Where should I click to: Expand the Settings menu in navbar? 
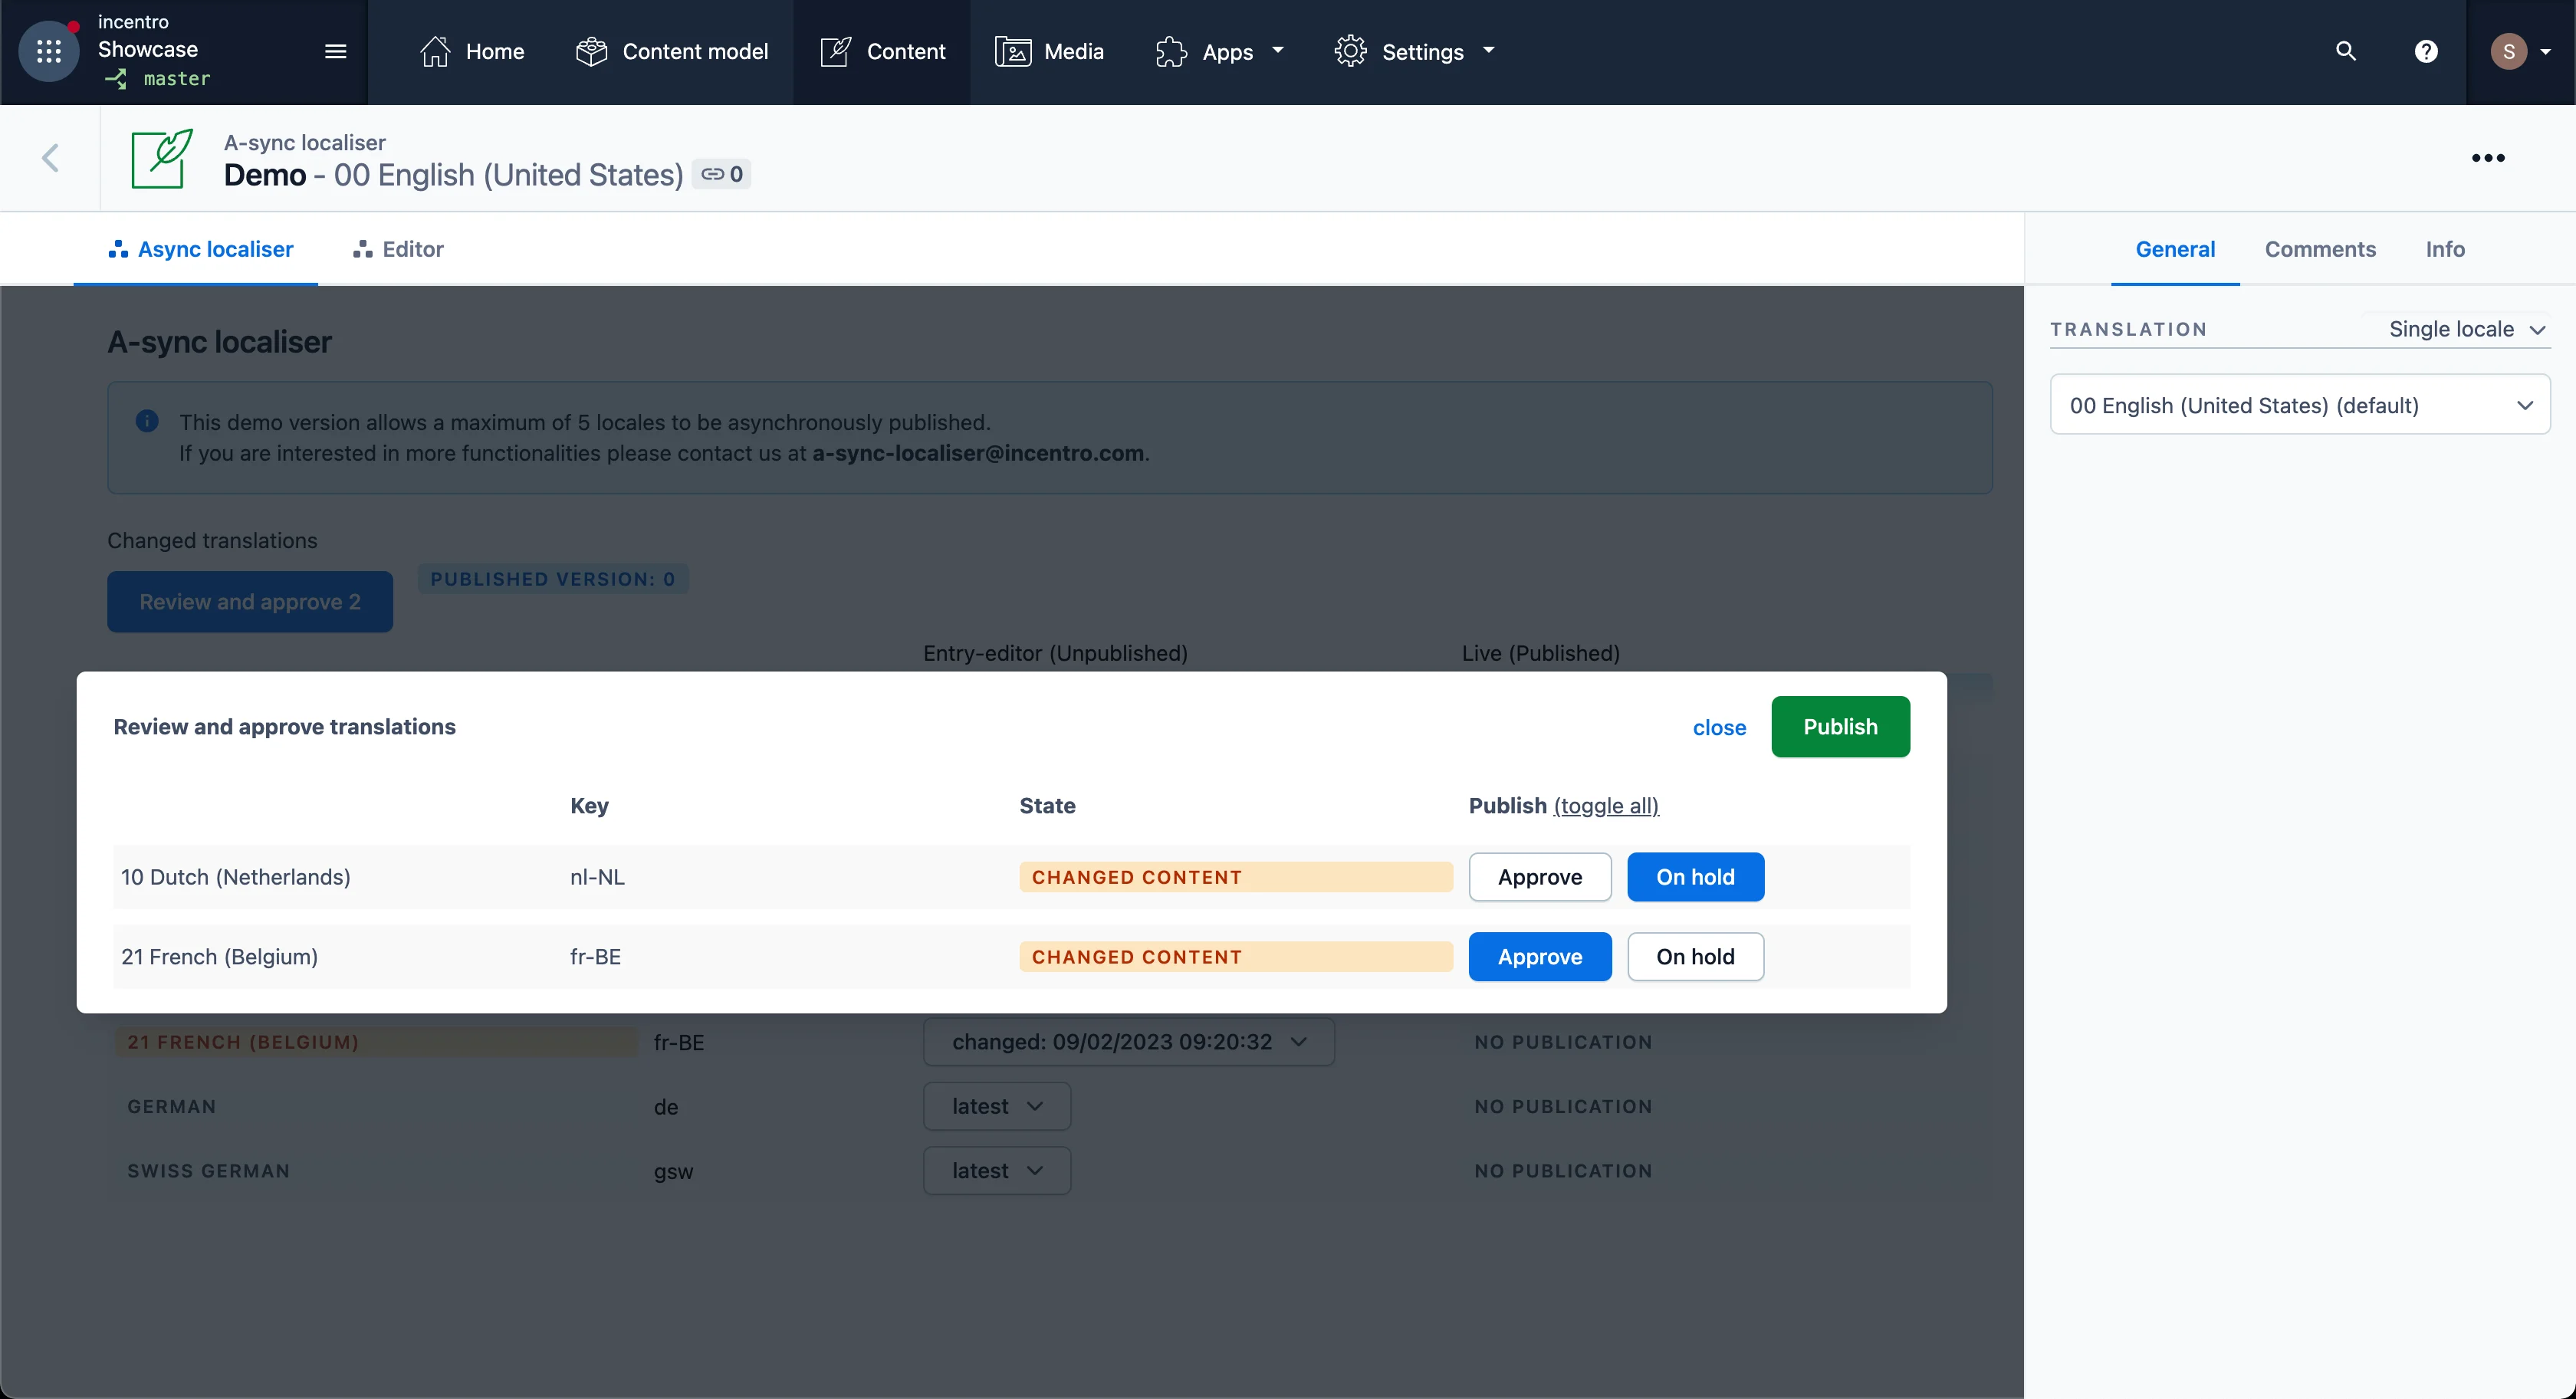coord(1415,51)
